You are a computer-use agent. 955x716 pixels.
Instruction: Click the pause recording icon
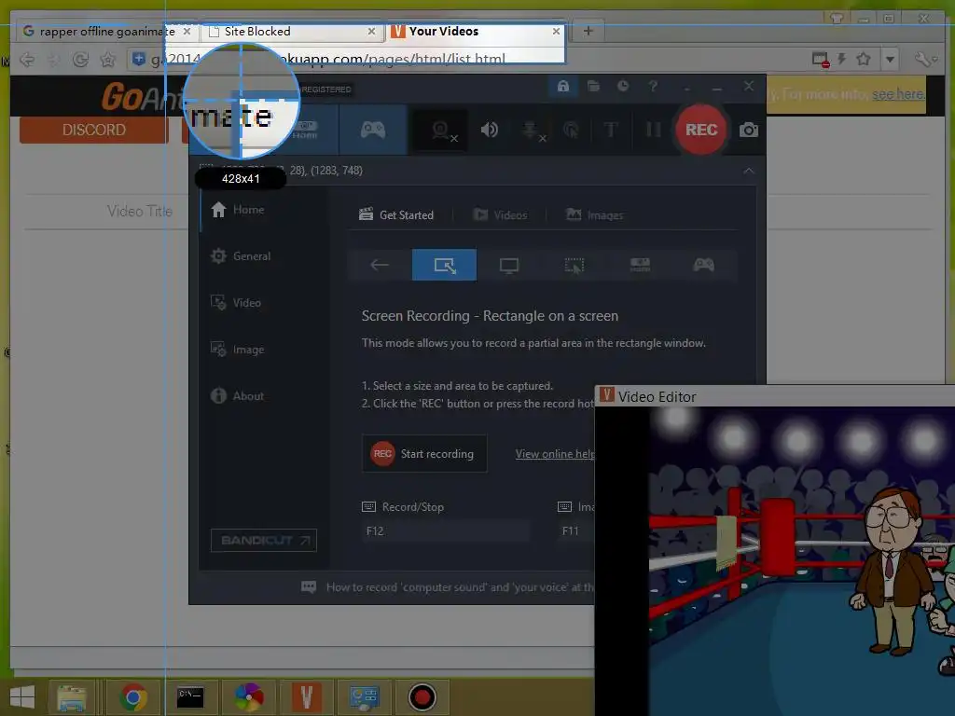click(653, 130)
